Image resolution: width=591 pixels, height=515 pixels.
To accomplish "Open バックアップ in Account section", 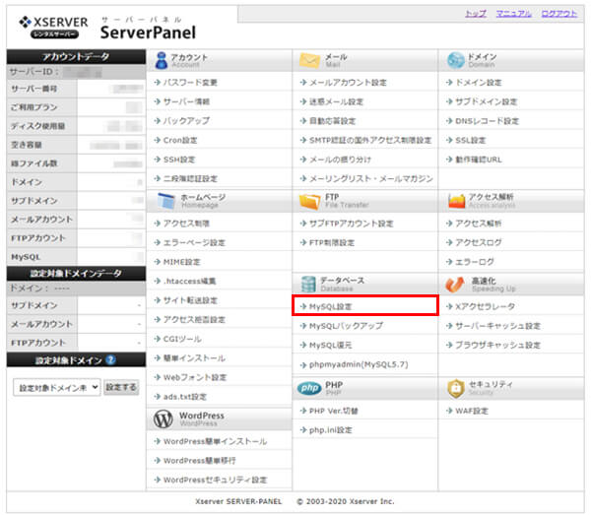I will [x=186, y=121].
